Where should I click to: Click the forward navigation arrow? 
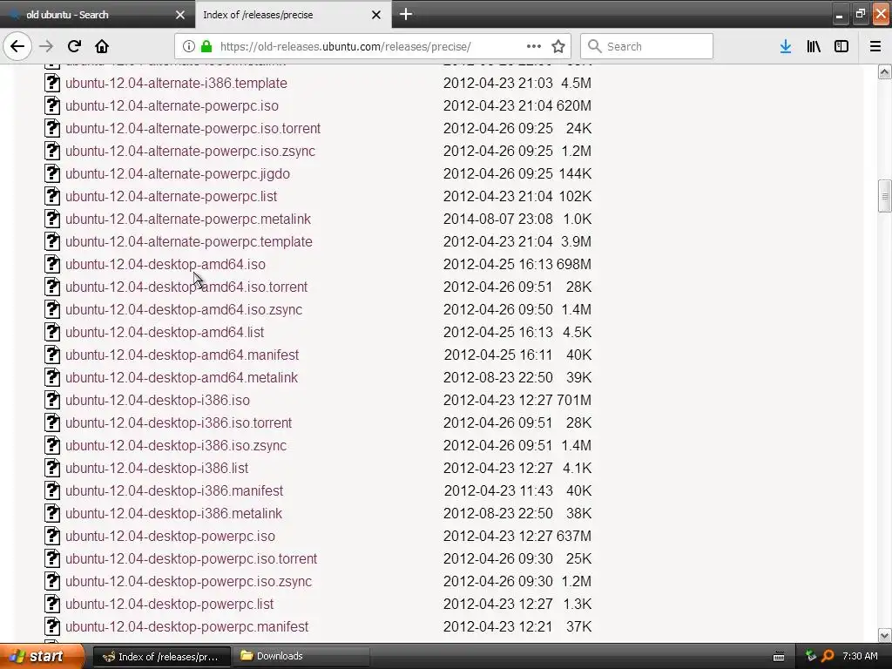coord(46,47)
